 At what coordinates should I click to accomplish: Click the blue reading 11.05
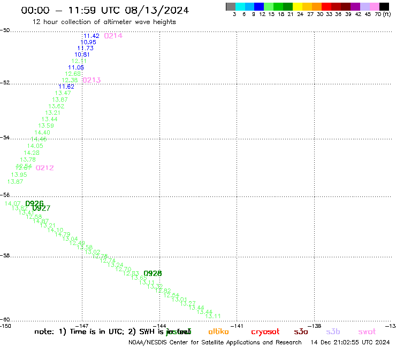point(76,68)
